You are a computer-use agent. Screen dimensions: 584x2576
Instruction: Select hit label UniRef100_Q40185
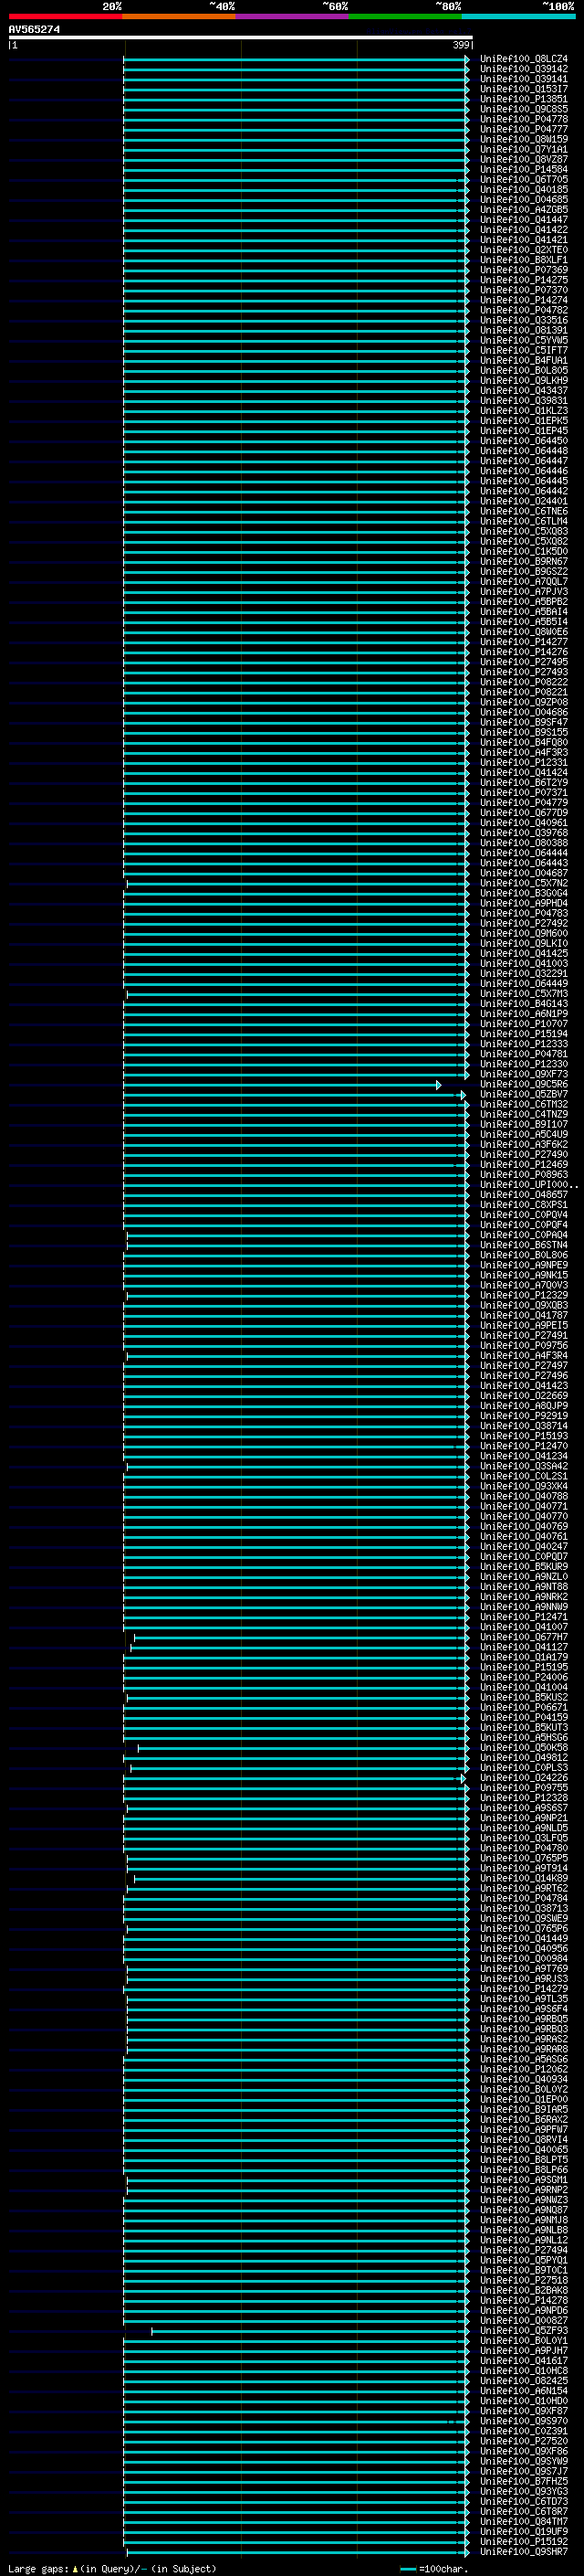tap(524, 189)
